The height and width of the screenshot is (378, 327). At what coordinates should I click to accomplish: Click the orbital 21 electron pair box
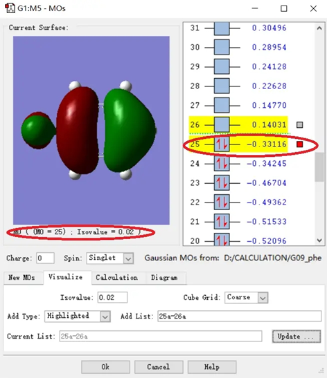(222, 222)
